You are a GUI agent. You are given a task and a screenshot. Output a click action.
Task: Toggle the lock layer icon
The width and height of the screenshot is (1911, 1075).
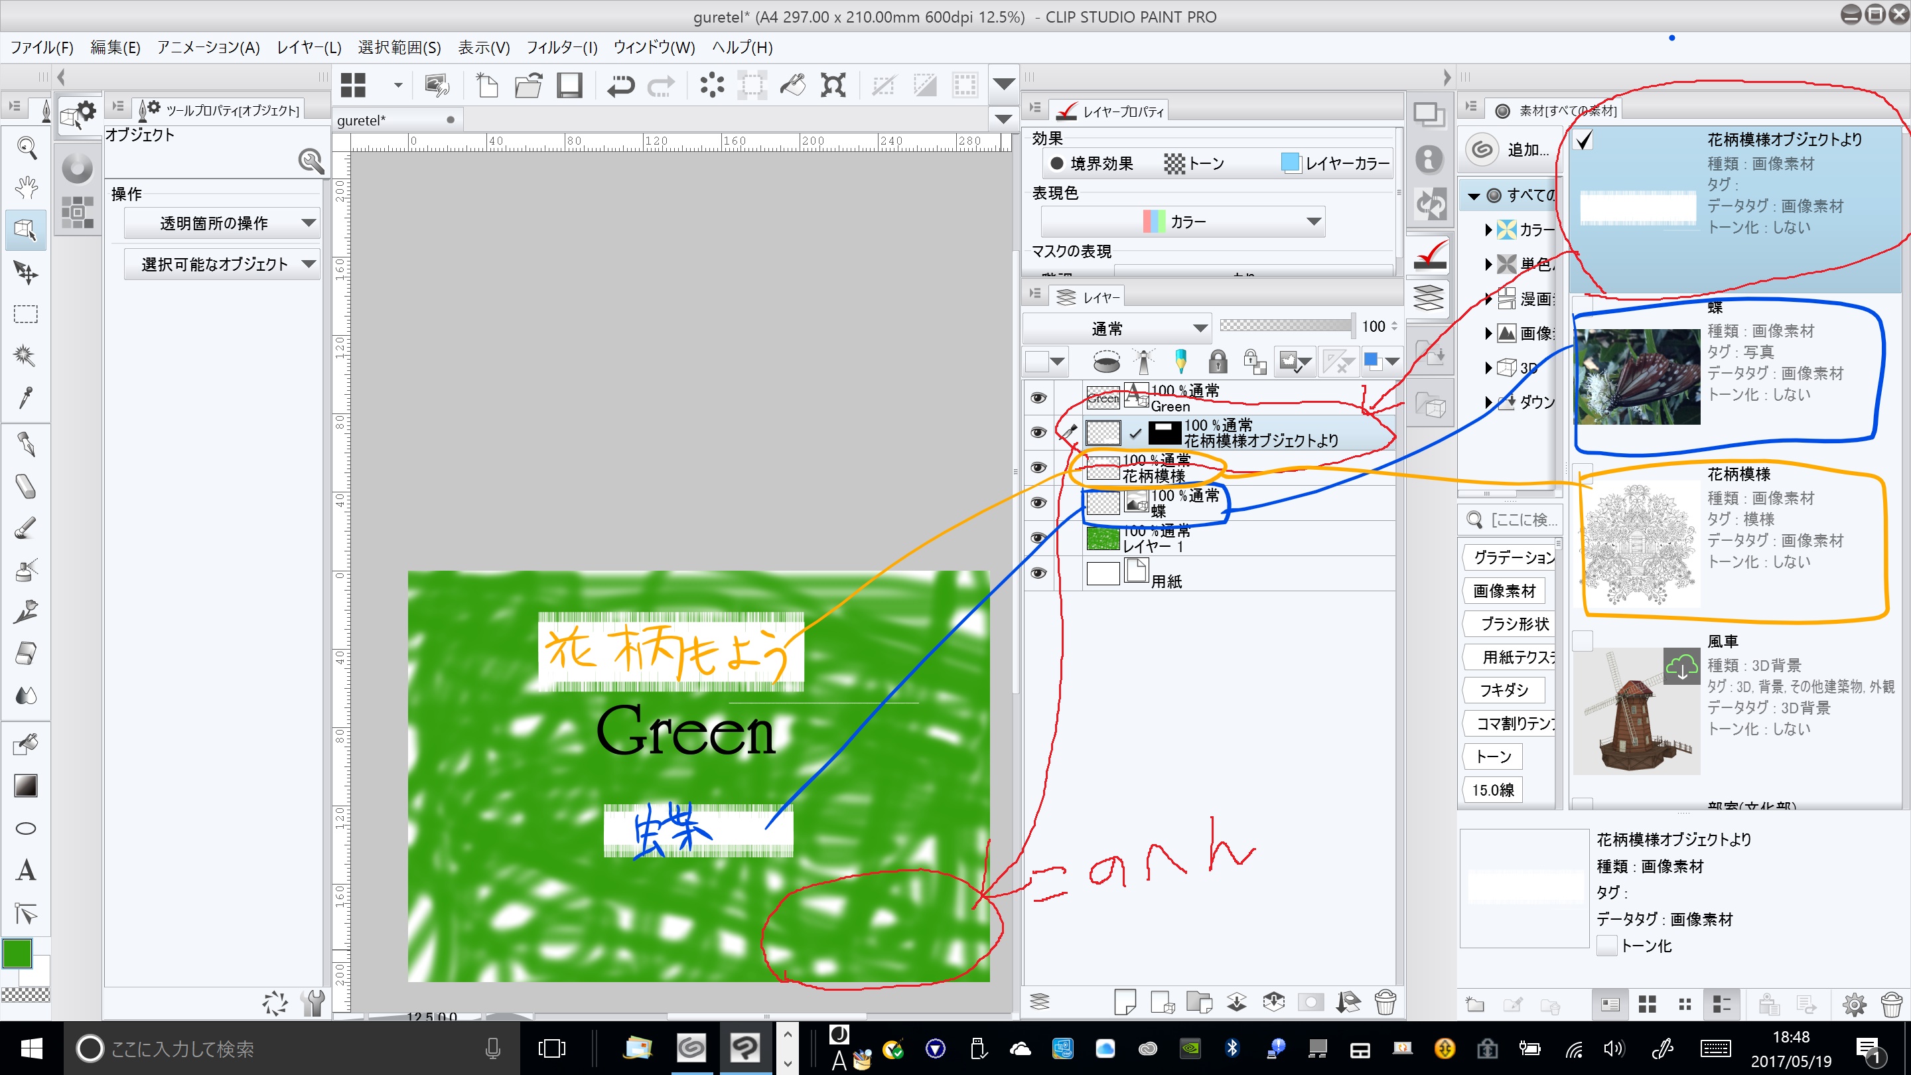tap(1218, 362)
